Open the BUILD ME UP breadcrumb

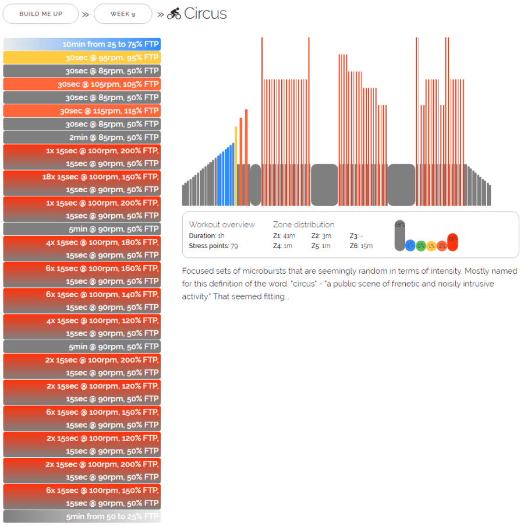coord(41,14)
